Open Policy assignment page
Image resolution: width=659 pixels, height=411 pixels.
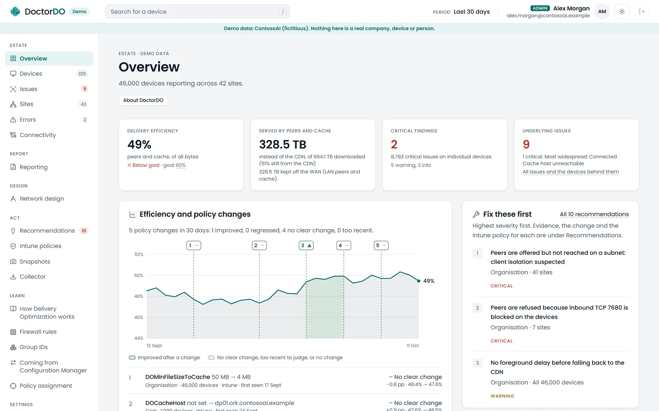pyautogui.click(x=49, y=386)
